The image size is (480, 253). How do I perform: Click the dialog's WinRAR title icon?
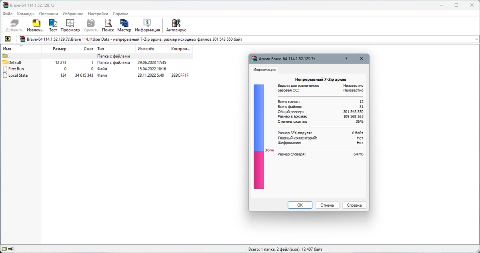pyautogui.click(x=254, y=59)
